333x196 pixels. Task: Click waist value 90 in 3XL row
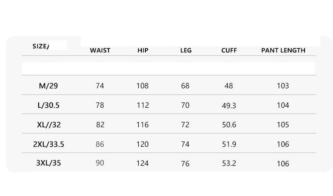click(x=100, y=163)
